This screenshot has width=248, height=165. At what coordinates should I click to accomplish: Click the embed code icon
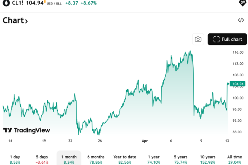[241, 20]
